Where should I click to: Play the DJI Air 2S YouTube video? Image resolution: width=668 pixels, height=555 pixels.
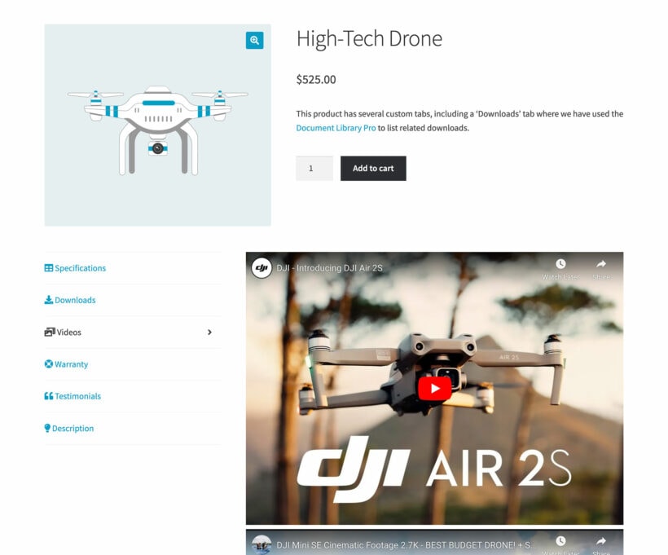(x=434, y=388)
